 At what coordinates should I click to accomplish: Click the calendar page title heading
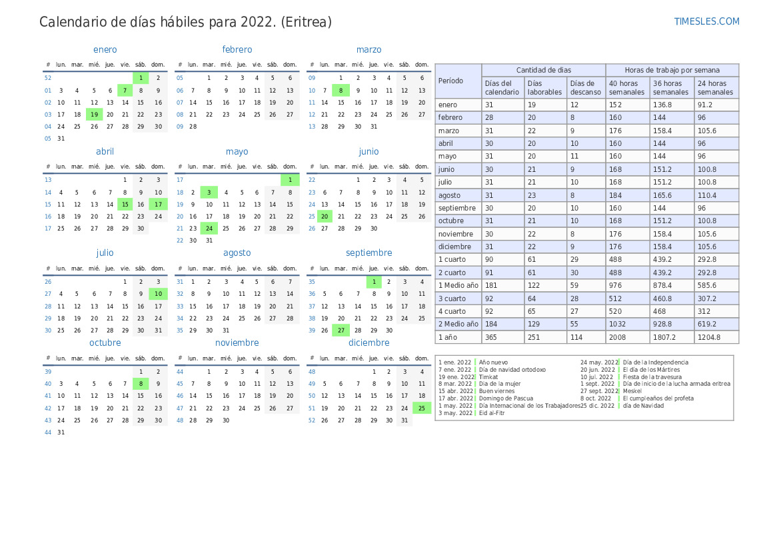[185, 22]
